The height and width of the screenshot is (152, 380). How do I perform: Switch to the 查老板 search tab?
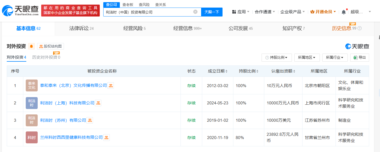pyautogui.click(x=128, y=5)
